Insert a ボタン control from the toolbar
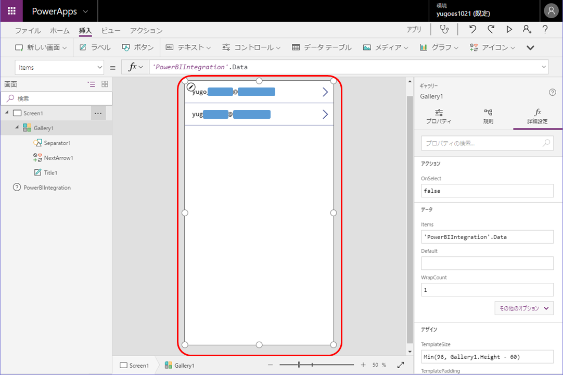Screen dimensions: 563x375 tap(137, 46)
